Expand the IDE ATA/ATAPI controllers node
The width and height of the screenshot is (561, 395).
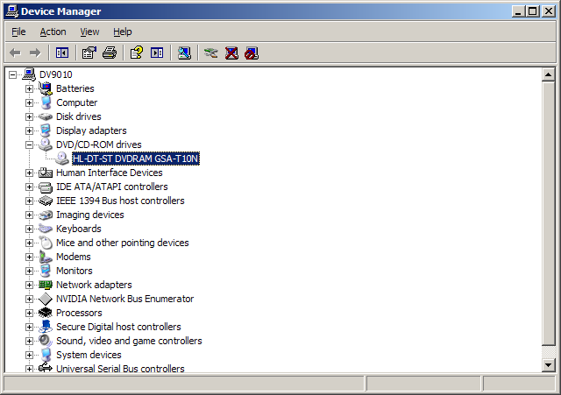click(29, 187)
